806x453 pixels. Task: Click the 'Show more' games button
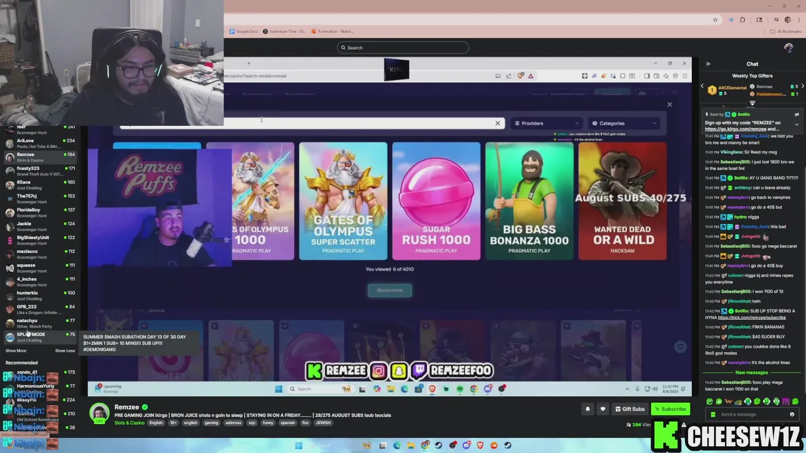[x=390, y=290]
